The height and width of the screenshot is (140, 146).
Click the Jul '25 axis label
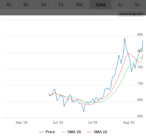click(x=92, y=122)
